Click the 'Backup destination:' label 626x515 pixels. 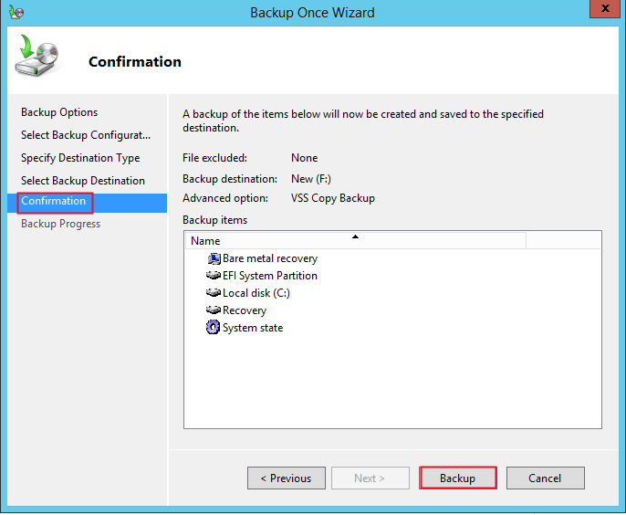[230, 179]
